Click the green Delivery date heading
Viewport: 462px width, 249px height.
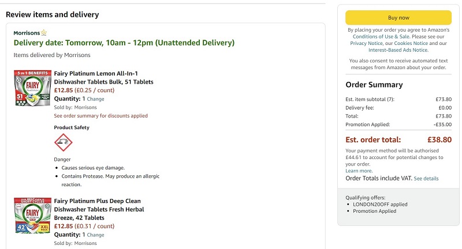pos(124,43)
